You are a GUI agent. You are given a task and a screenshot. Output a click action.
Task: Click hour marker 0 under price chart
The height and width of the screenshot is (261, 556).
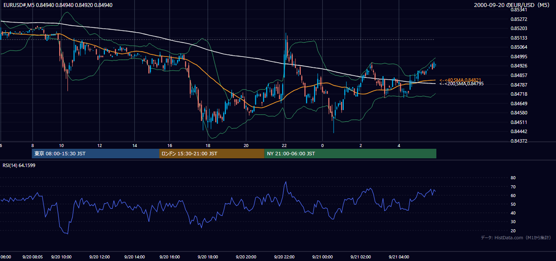coord(322,145)
